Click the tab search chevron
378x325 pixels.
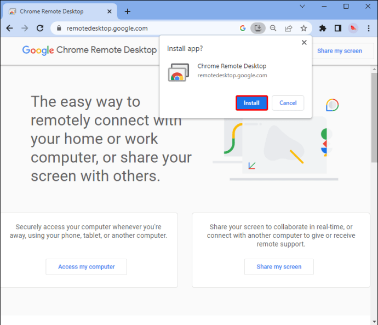[302, 6]
